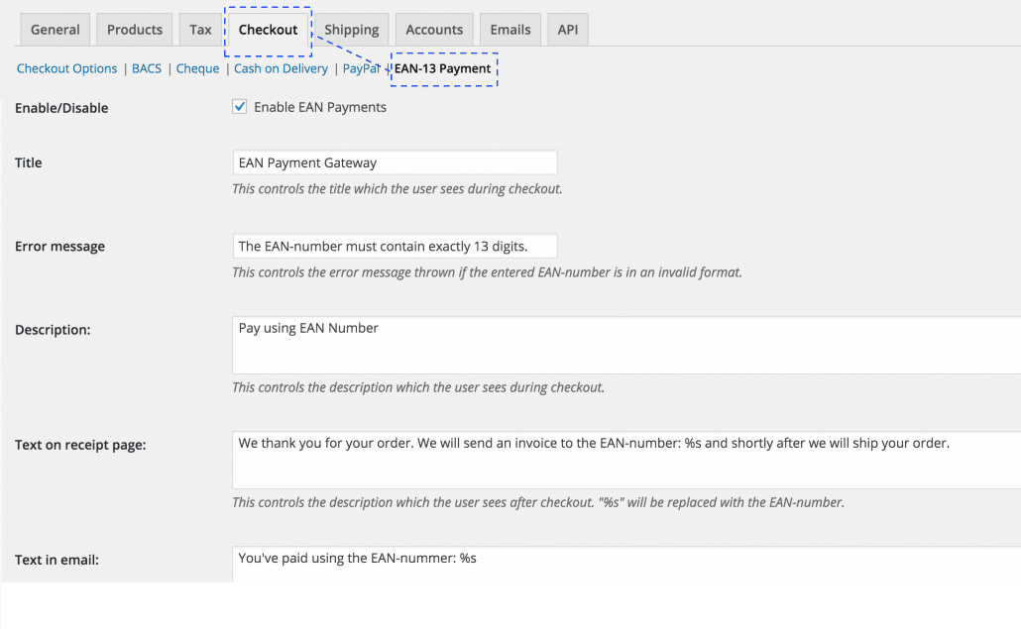Click the hint about the invalid EAN-number format
This screenshot has height=629, width=1021.
click(487, 272)
